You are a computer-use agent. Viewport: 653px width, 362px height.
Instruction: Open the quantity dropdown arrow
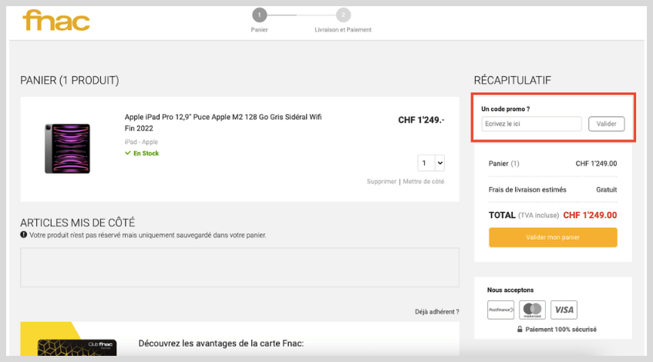coord(439,163)
